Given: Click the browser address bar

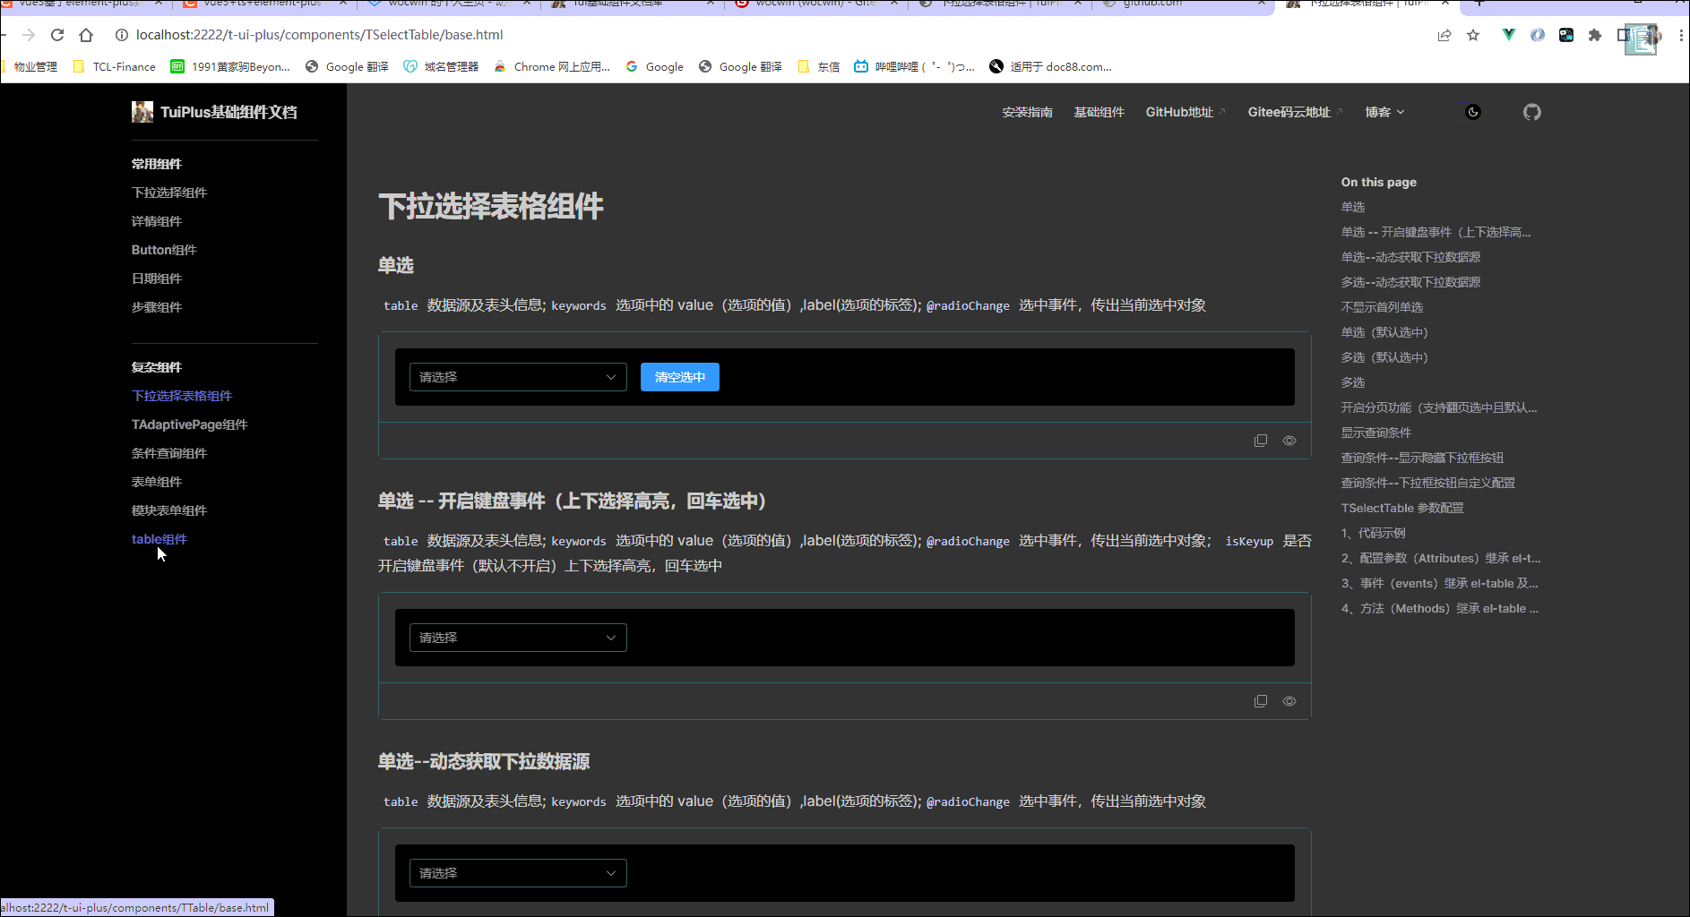Looking at the screenshot, I should pos(358,35).
